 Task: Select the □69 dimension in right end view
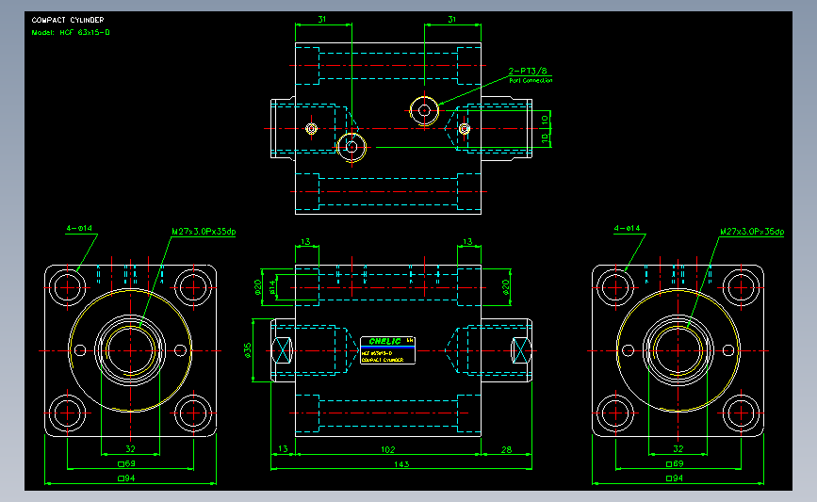[x=675, y=463]
